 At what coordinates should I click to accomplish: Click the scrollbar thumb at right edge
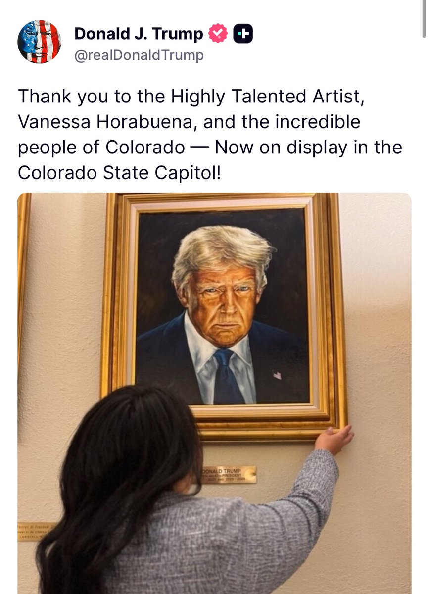click(x=424, y=19)
